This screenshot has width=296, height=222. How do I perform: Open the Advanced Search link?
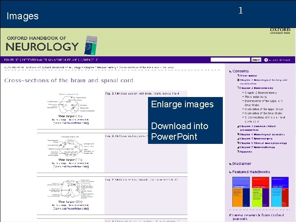click(x=280, y=60)
